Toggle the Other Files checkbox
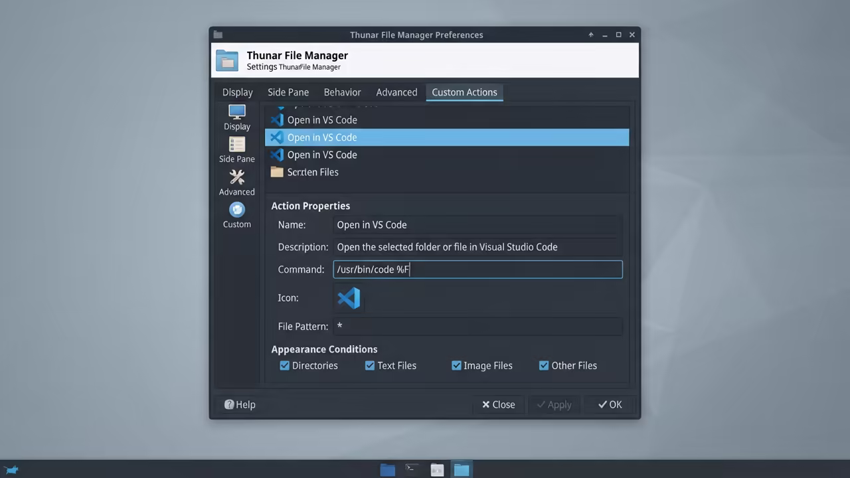This screenshot has width=850, height=478. 544,365
